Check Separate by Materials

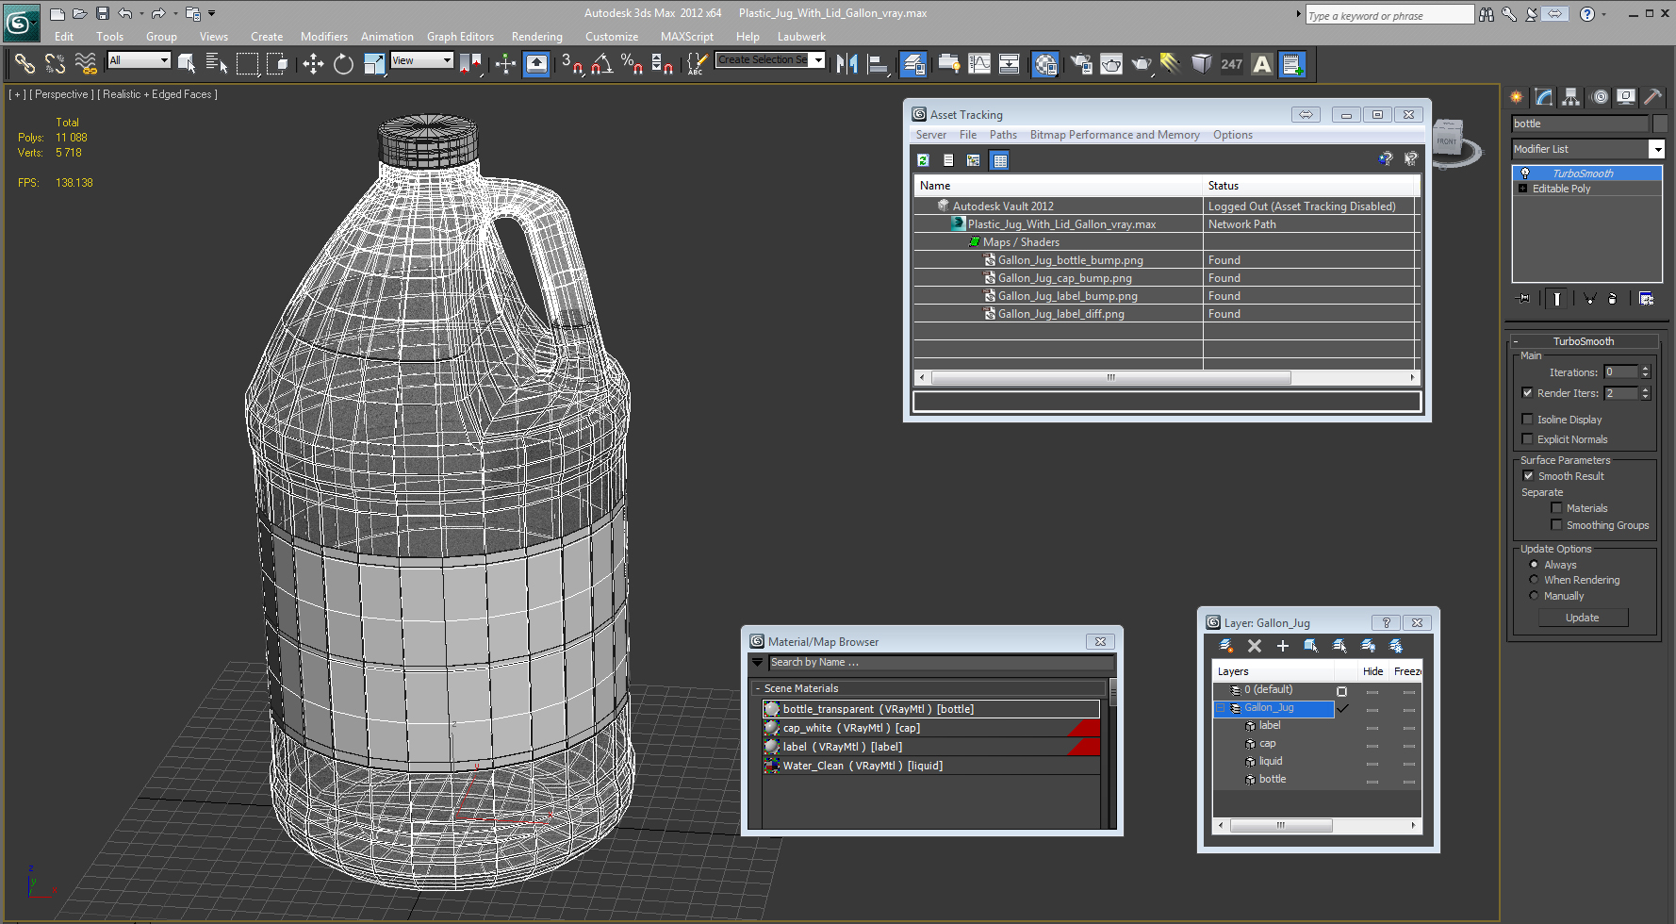tap(1556, 508)
